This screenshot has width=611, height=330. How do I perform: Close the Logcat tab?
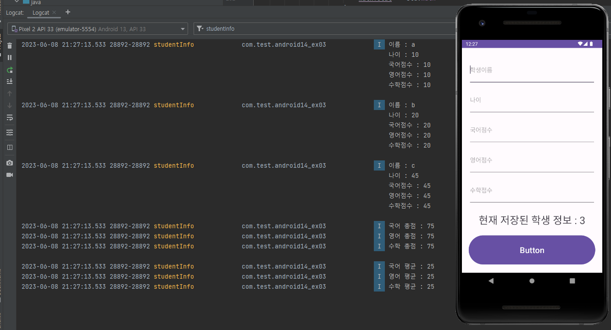pos(54,12)
